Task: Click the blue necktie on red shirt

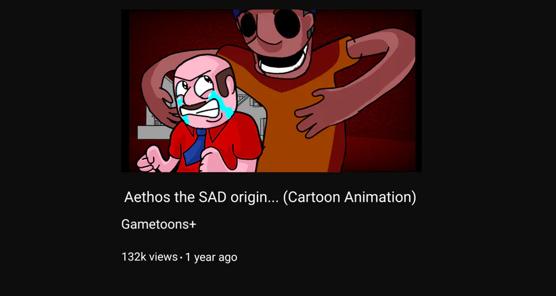Action: pos(196,146)
